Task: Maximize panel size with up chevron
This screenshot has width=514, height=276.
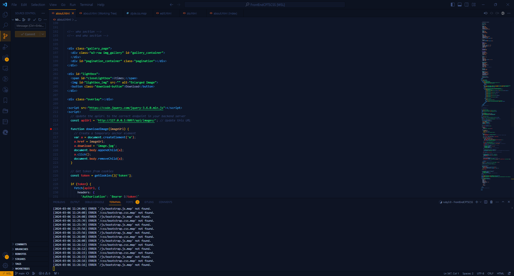Action: [x=503, y=202]
